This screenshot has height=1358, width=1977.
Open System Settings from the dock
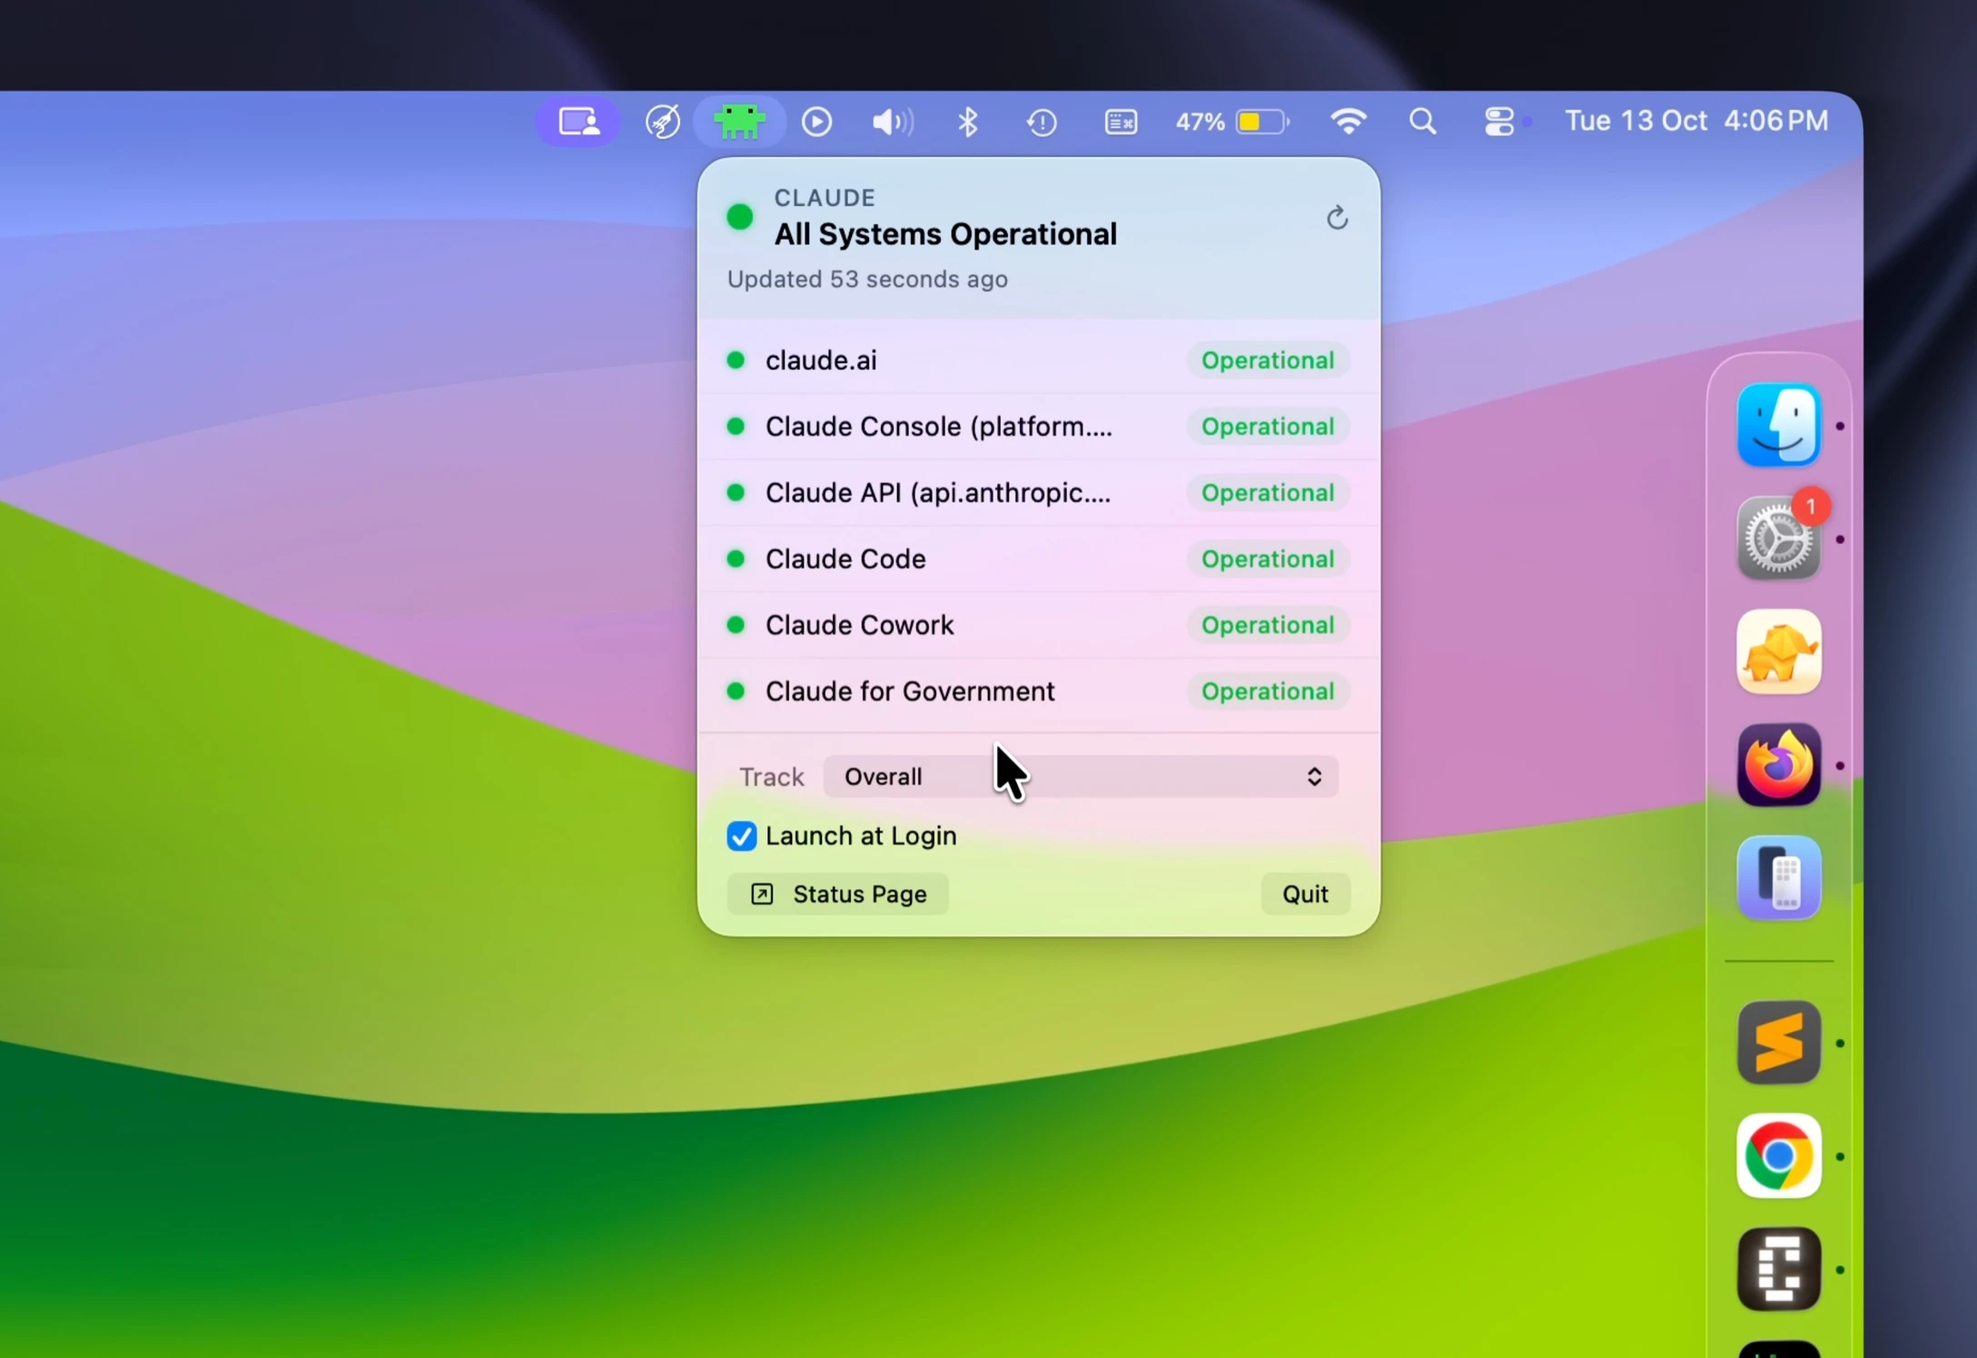tap(1778, 539)
